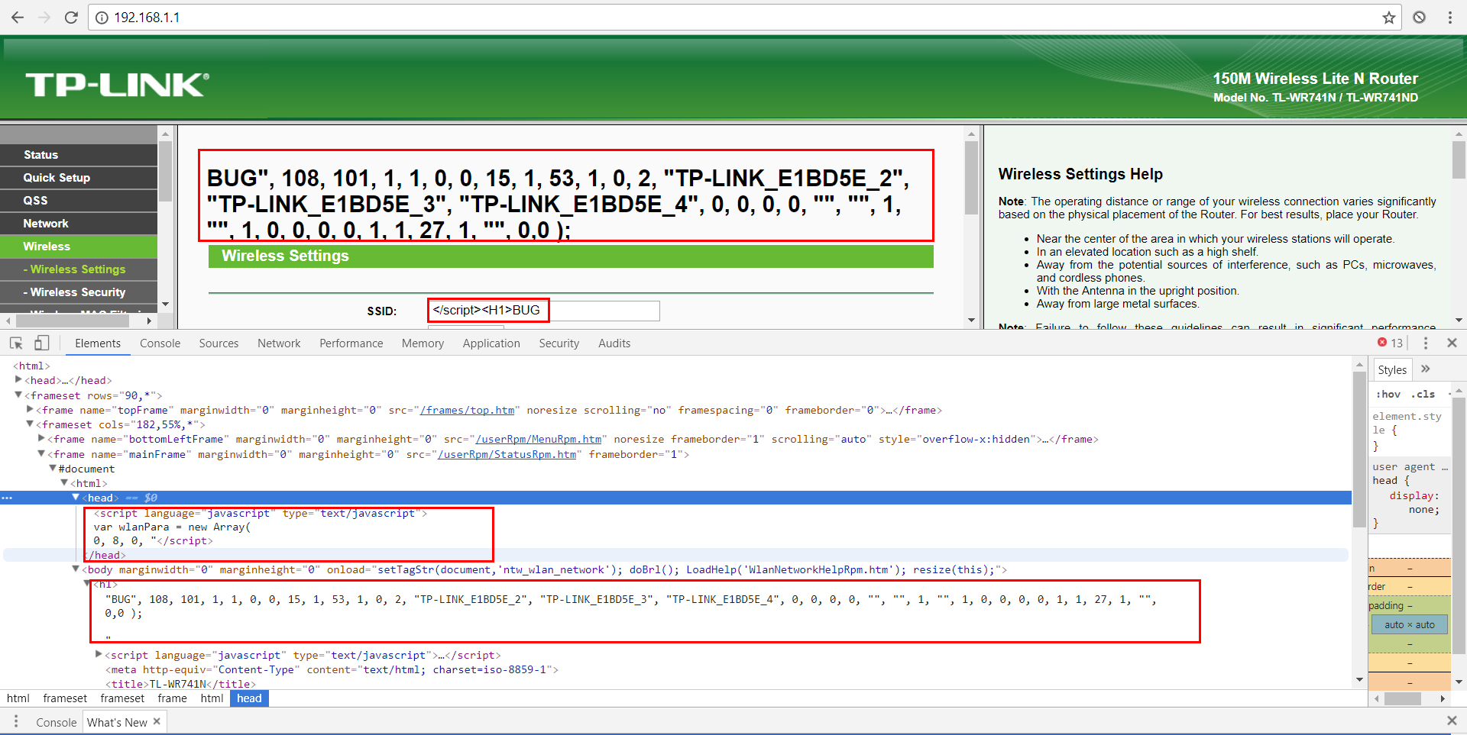Collapse the frameset rows="90,*" node
This screenshot has height=735, width=1467.
[18, 395]
